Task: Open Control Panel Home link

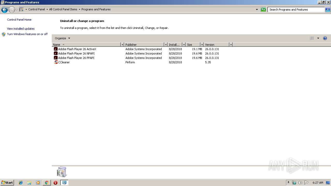Action: point(19,20)
